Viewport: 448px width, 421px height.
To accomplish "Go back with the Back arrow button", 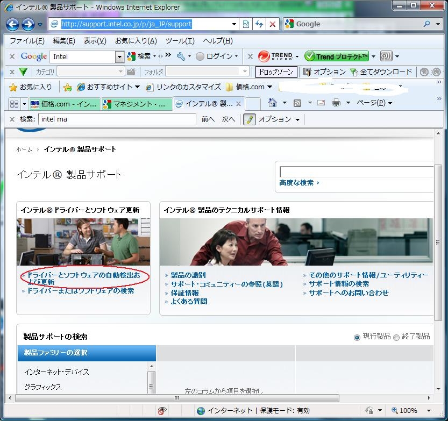I will (13, 24).
